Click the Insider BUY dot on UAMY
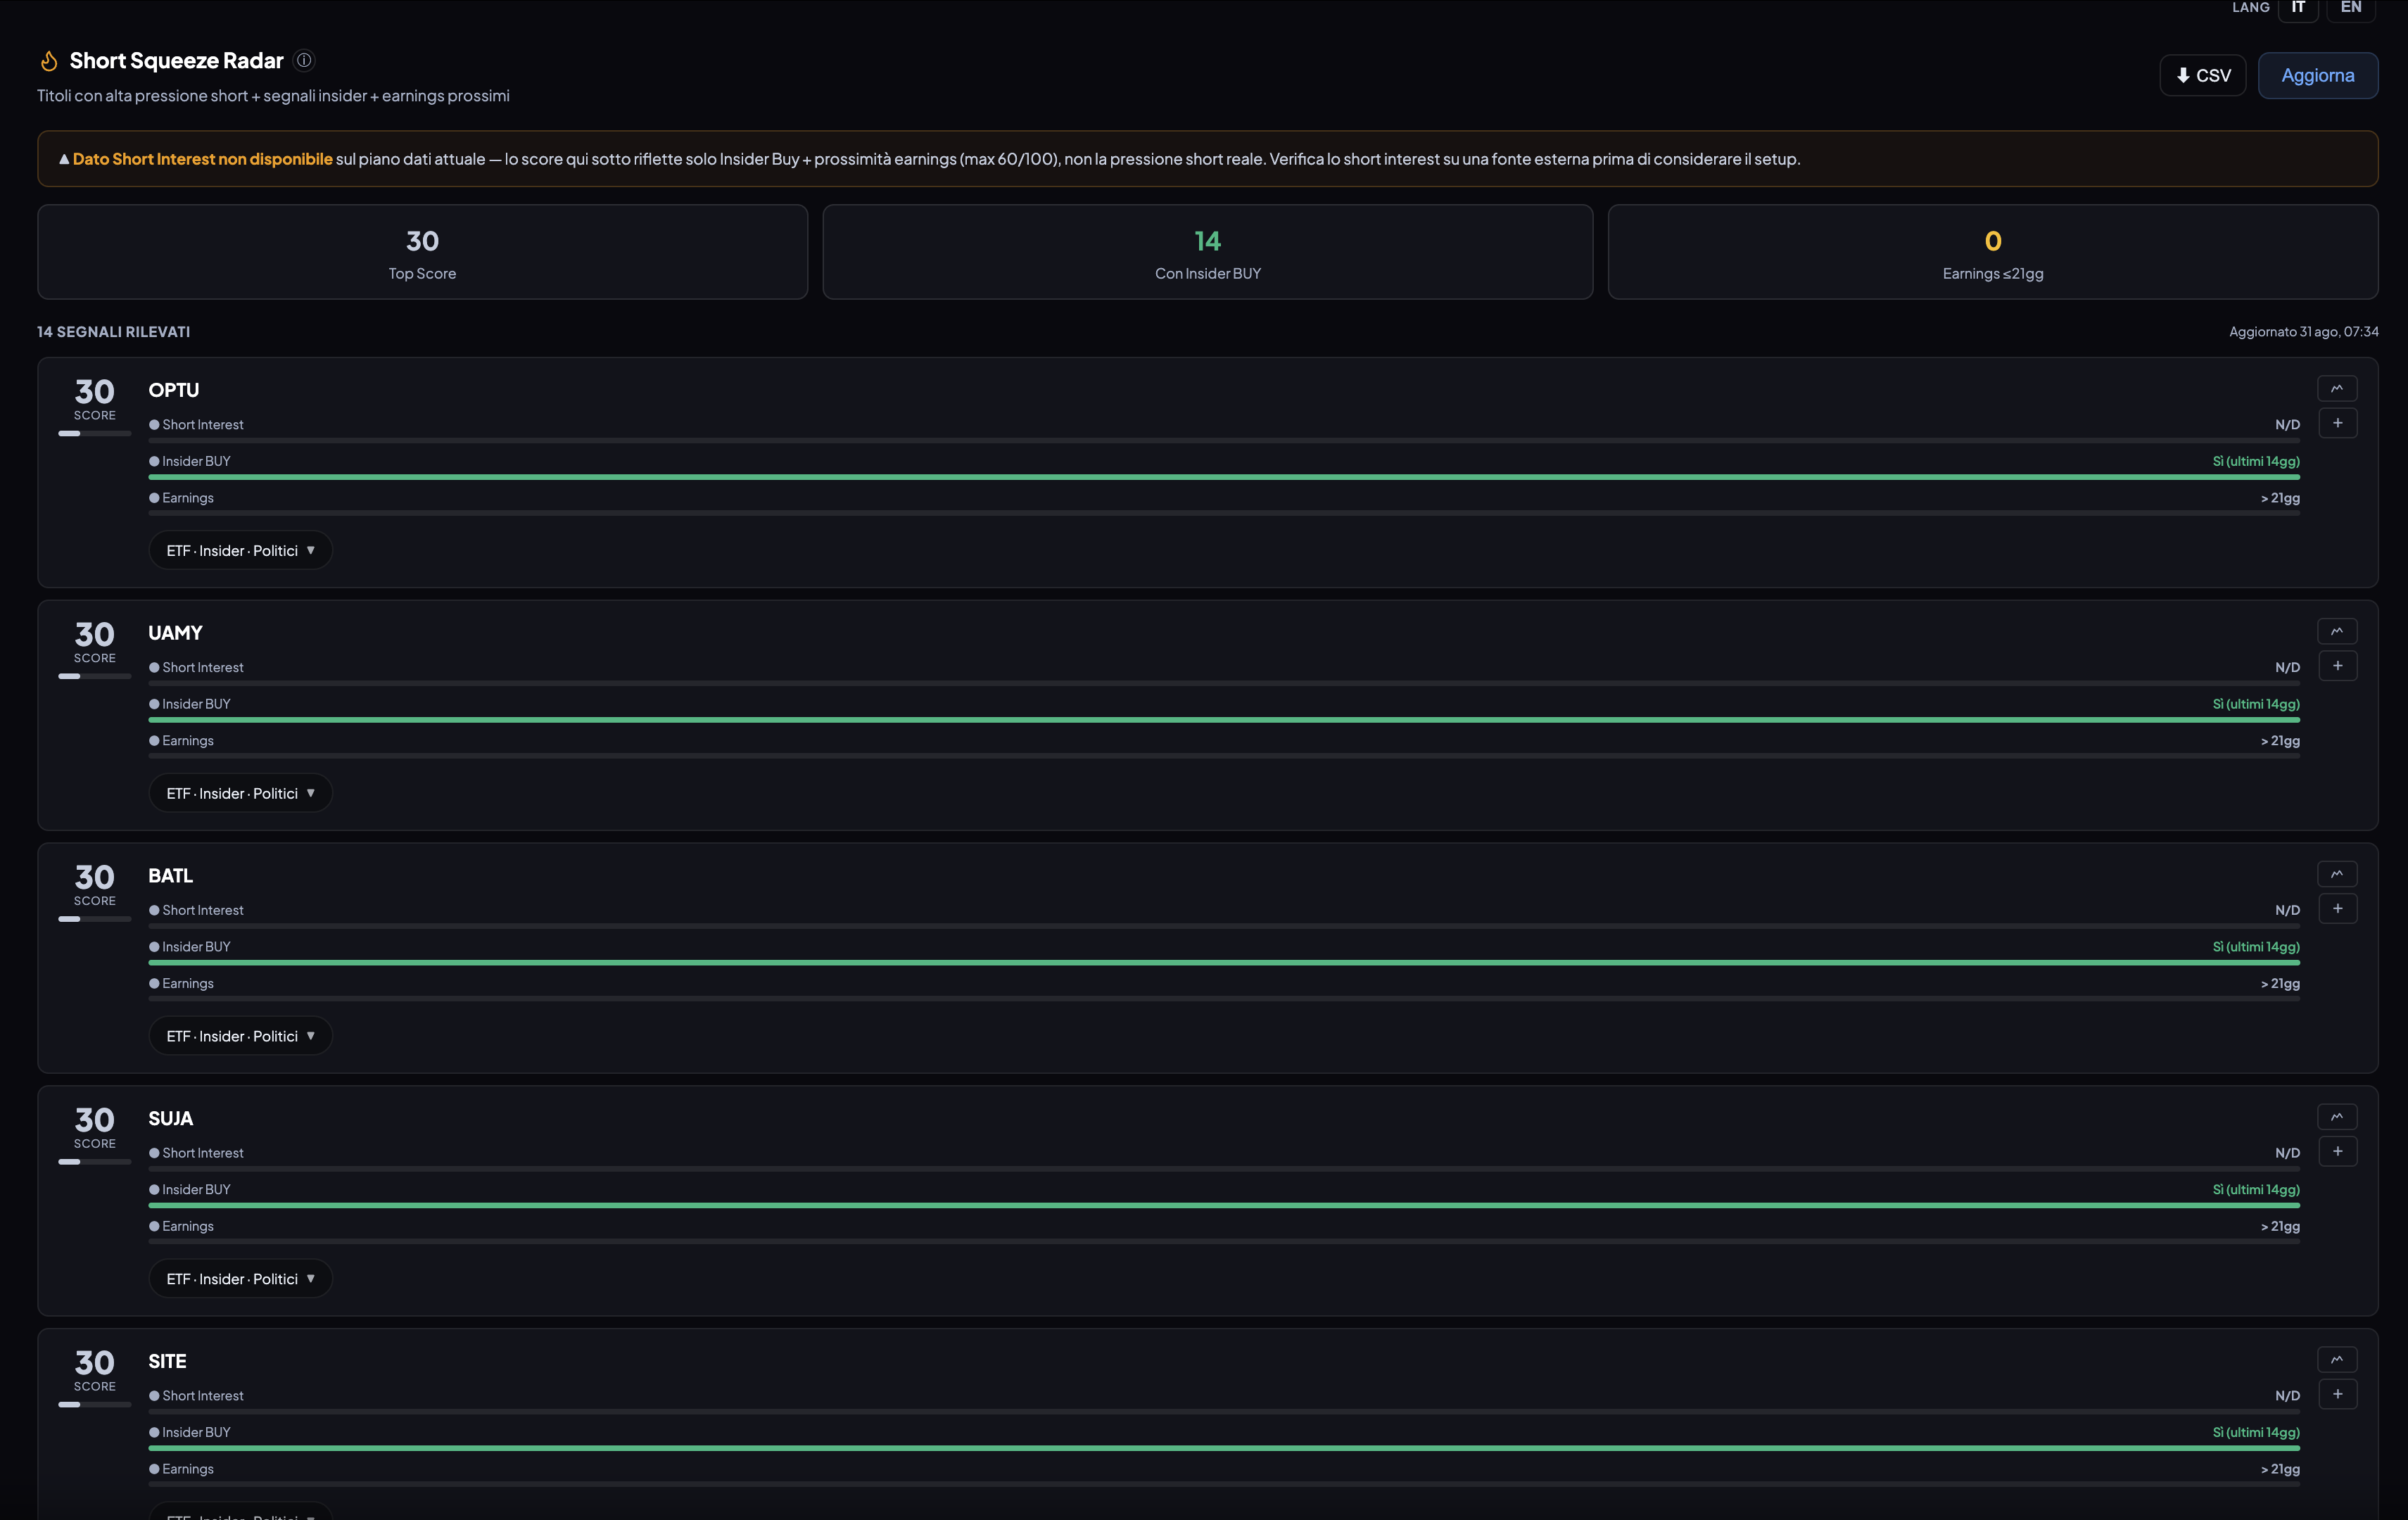 154,704
